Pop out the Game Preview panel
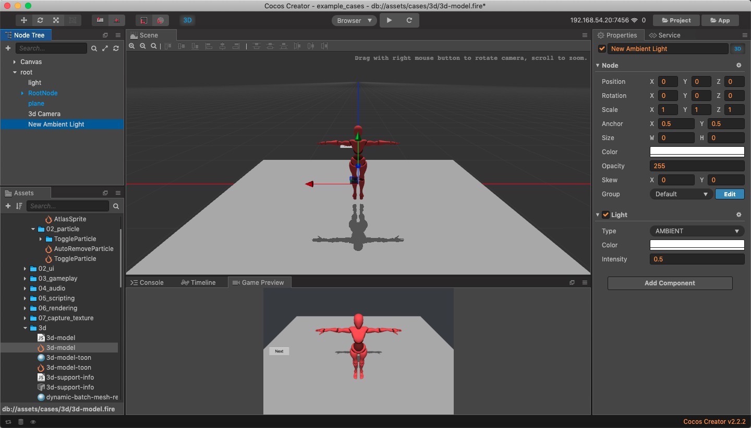This screenshot has height=428, width=751. 572,282
